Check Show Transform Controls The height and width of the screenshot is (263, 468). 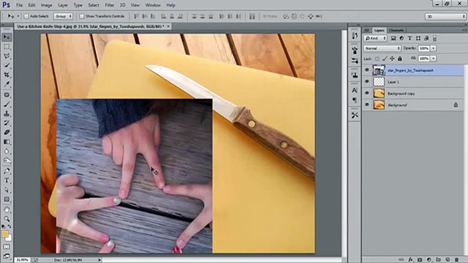point(82,16)
